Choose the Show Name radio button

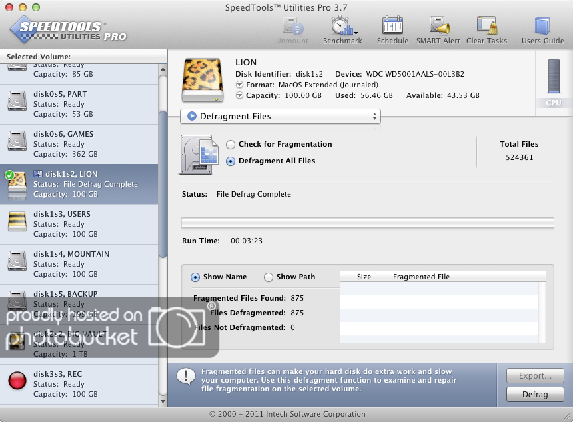(x=195, y=277)
